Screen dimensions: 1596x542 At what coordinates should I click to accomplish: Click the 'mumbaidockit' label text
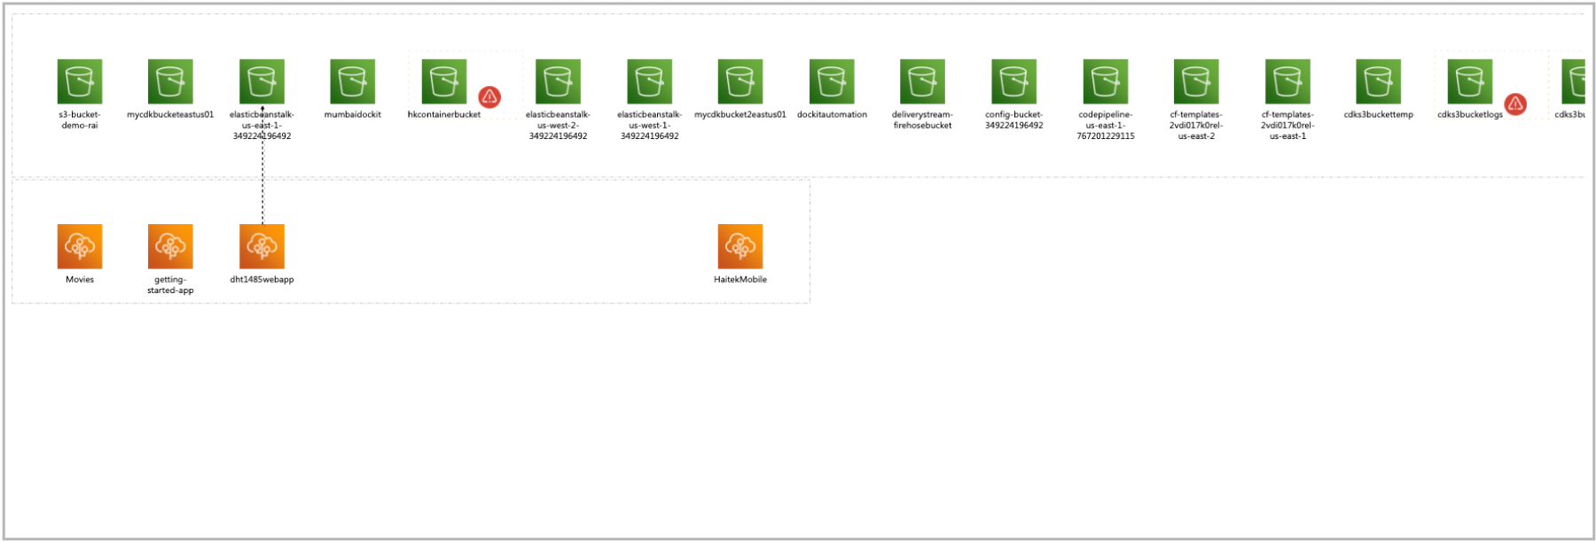point(353,114)
